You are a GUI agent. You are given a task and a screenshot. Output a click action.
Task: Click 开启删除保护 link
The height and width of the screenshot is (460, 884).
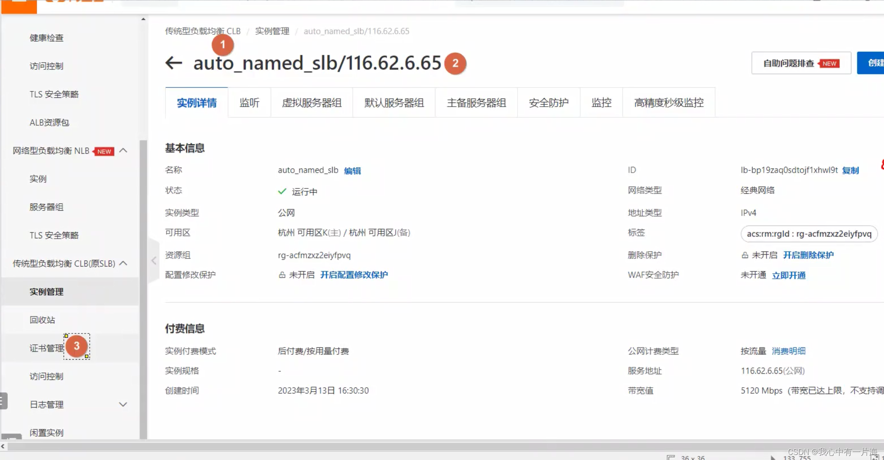click(x=808, y=255)
